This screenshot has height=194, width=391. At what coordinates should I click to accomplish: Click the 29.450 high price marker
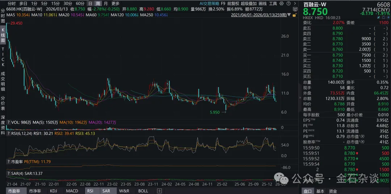coord(16,23)
